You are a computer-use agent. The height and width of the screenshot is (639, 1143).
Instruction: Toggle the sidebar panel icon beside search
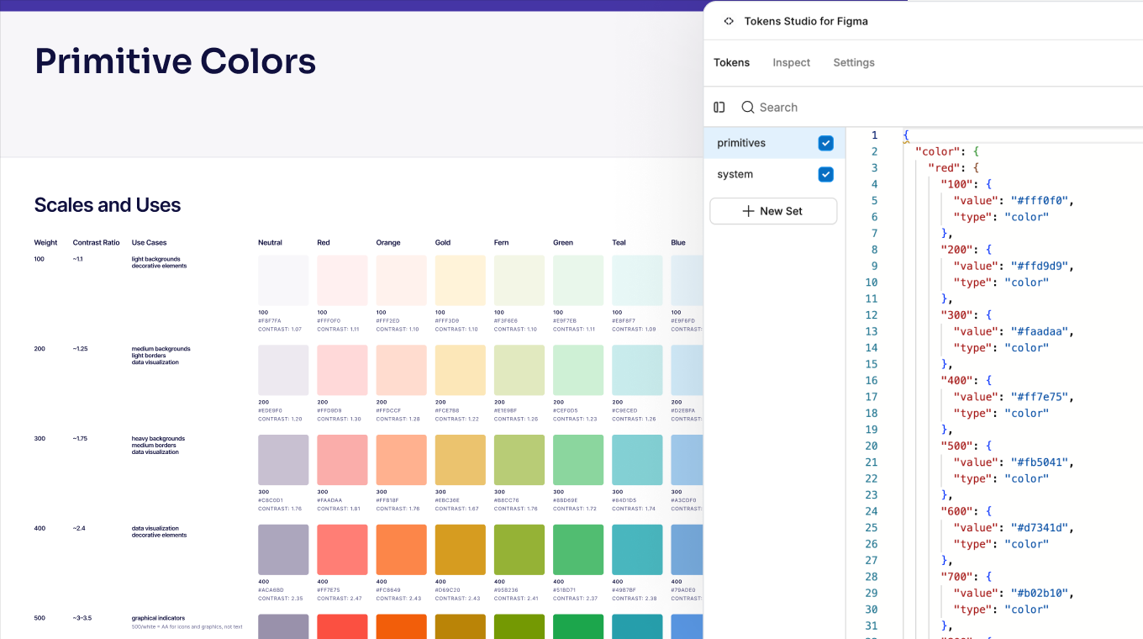pos(719,107)
